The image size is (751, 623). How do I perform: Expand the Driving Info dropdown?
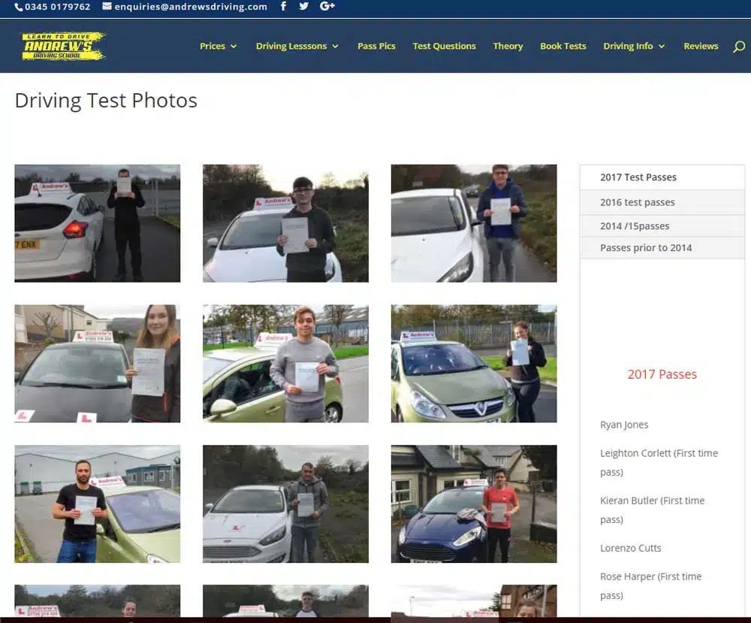(634, 47)
